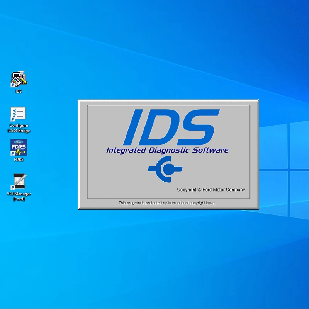The width and height of the screenshot is (309, 309).
Task: Select the Configure J2534 Bridge shortcut icon
Action: point(18,114)
